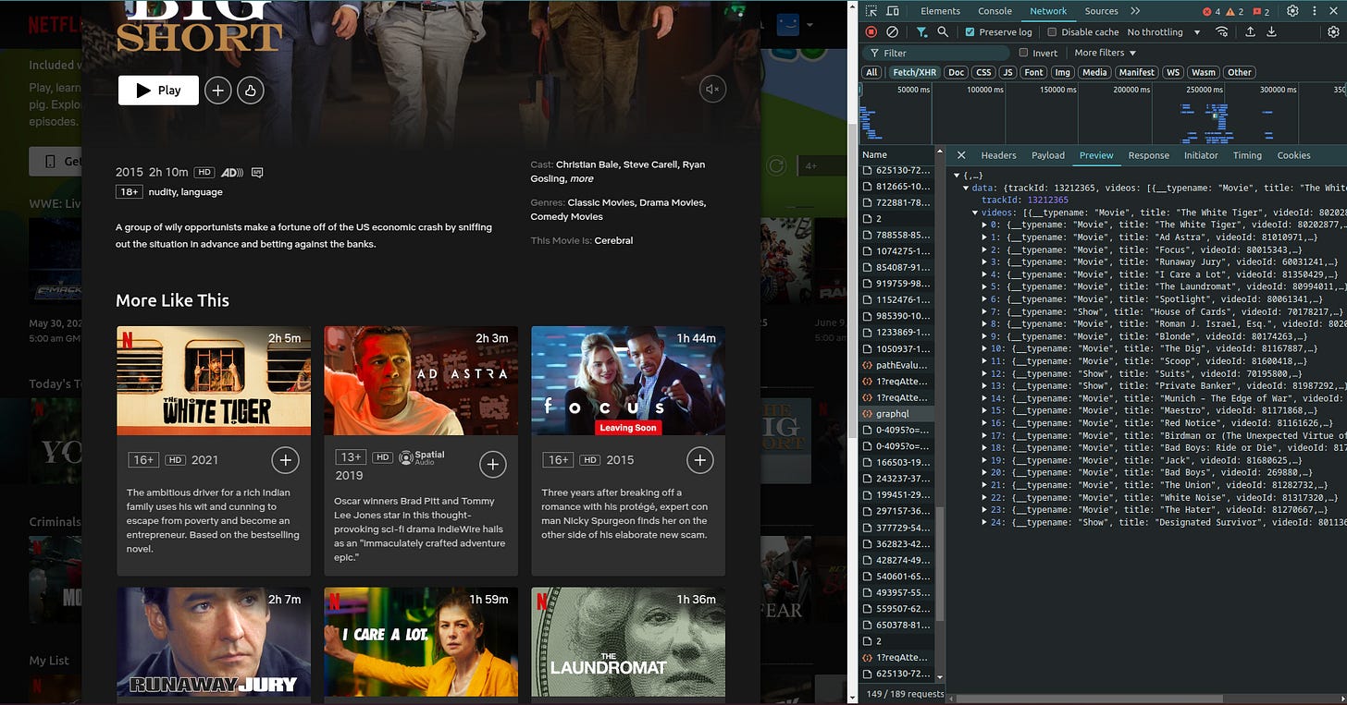Image resolution: width=1347 pixels, height=705 pixels.
Task: Open the Runaway Jury thumbnail
Action: 214,641
